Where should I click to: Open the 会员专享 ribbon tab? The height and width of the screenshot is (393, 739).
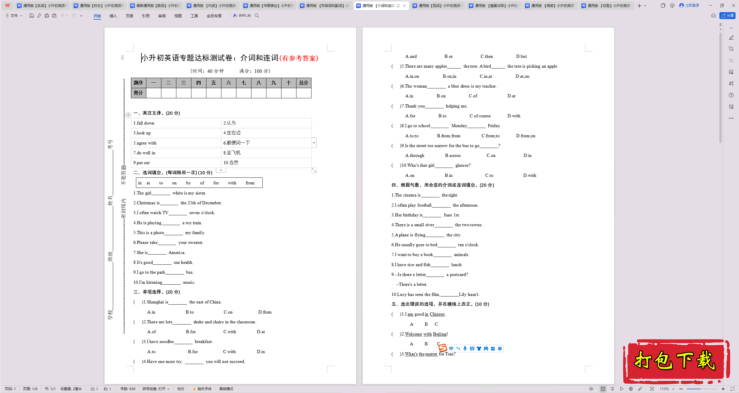point(214,16)
